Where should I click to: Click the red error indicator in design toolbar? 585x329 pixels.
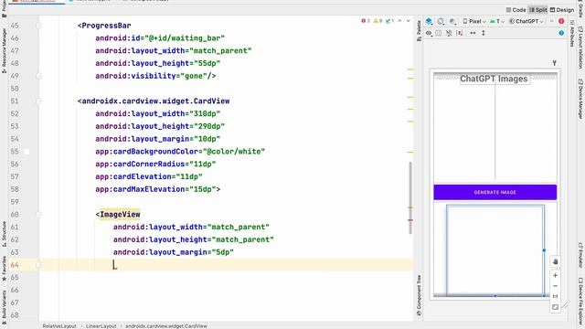pos(561,21)
